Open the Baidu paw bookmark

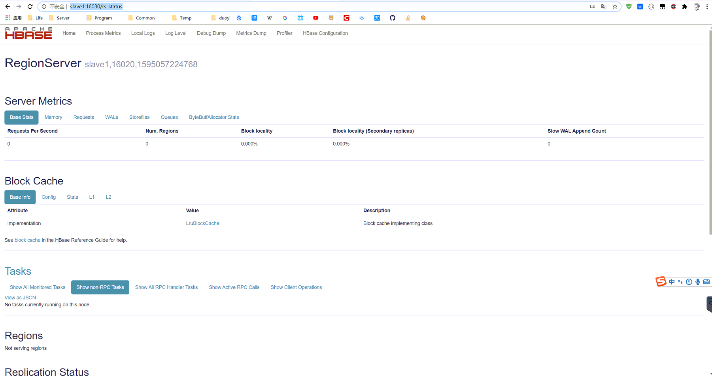(239, 18)
